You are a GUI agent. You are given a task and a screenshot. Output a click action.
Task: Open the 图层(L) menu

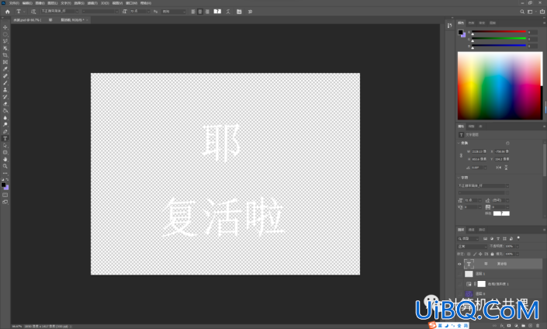[x=53, y=3]
